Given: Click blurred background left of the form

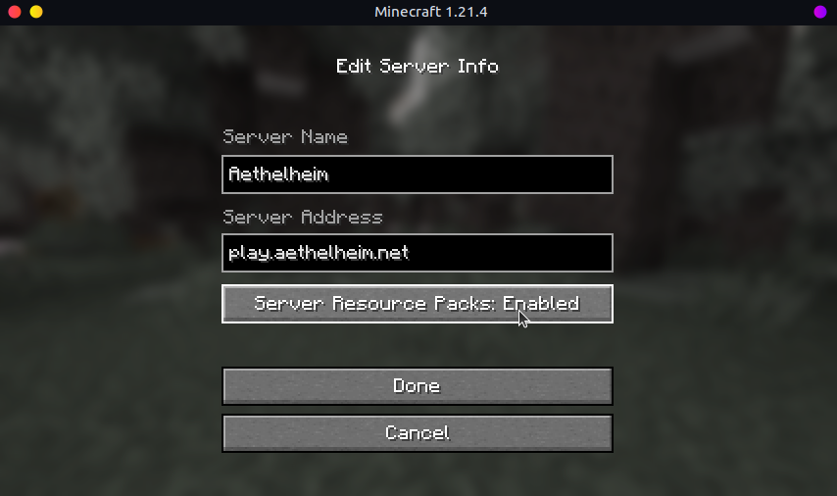Looking at the screenshot, I should coord(107,267).
